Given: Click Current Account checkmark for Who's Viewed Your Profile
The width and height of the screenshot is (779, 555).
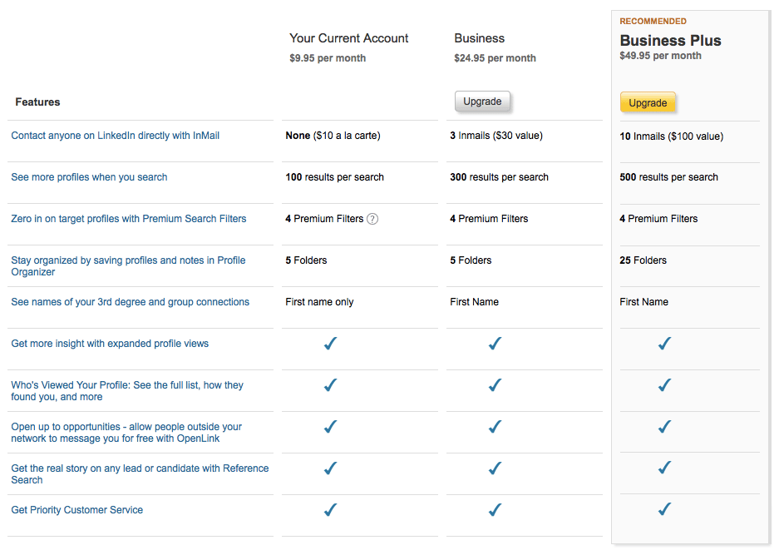Looking at the screenshot, I should 330,385.
